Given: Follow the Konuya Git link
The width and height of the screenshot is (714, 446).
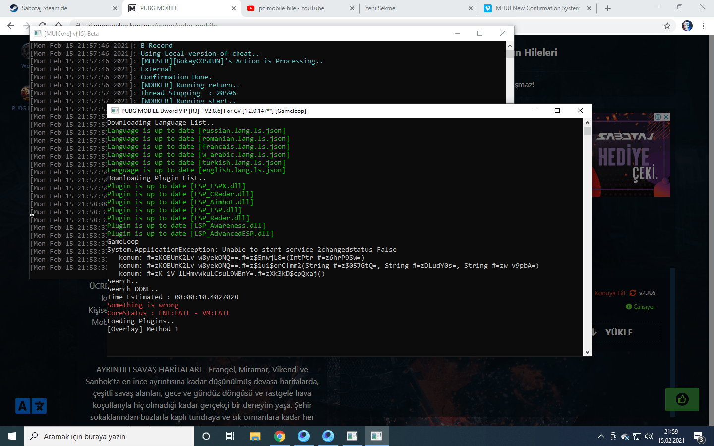Looking at the screenshot, I should 610,293.
